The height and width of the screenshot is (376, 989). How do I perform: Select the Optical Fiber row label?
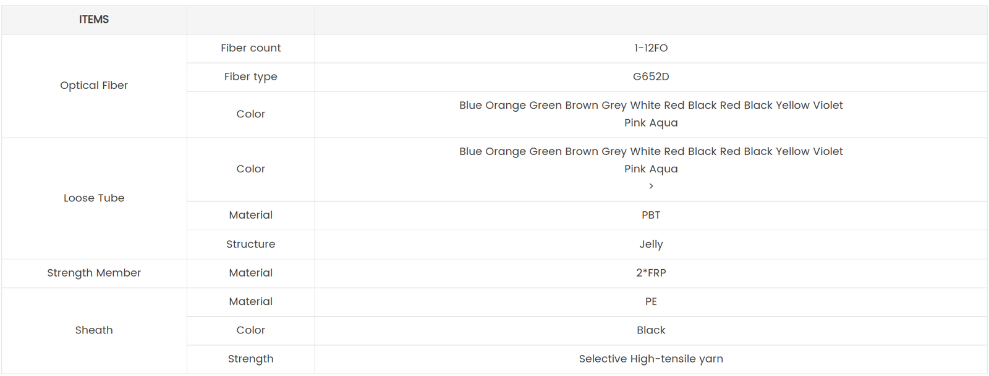(x=94, y=85)
